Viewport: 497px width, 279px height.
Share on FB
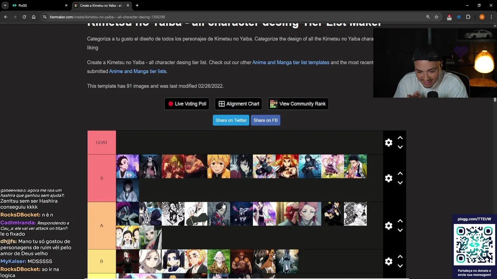tap(266, 120)
